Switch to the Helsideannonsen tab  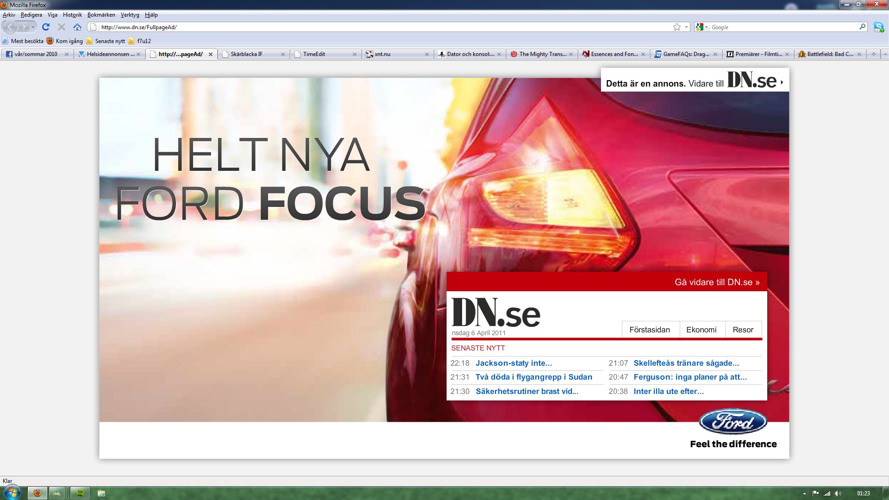tap(109, 54)
